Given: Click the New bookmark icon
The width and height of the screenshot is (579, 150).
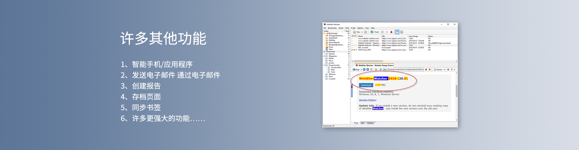Looking at the screenshot, I should [355, 32].
